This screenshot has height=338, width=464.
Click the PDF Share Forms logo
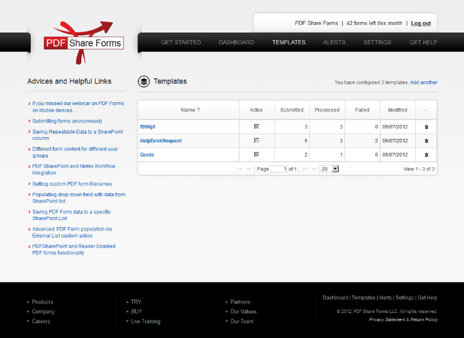point(84,42)
